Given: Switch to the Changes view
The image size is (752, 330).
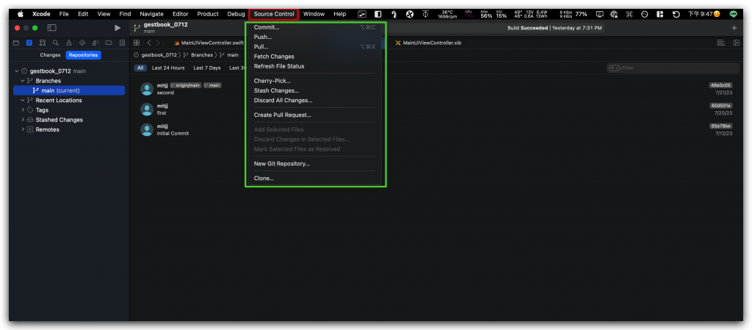Looking at the screenshot, I should point(51,55).
